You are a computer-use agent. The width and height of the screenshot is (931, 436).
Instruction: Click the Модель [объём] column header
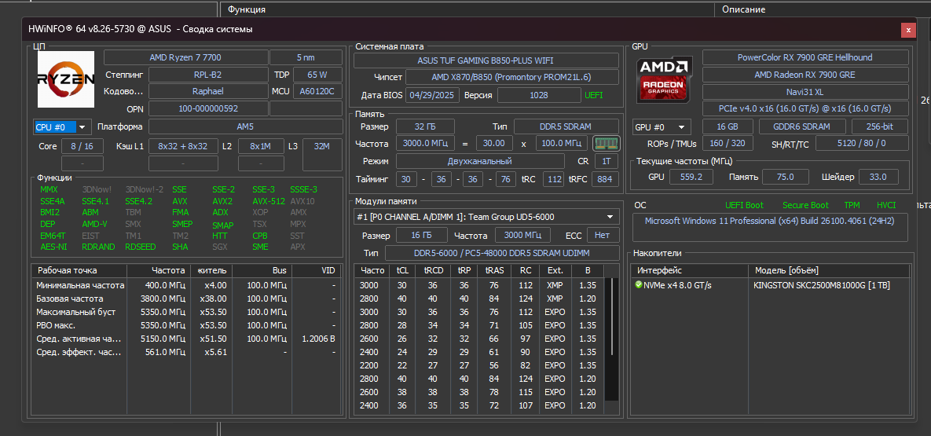click(x=828, y=270)
